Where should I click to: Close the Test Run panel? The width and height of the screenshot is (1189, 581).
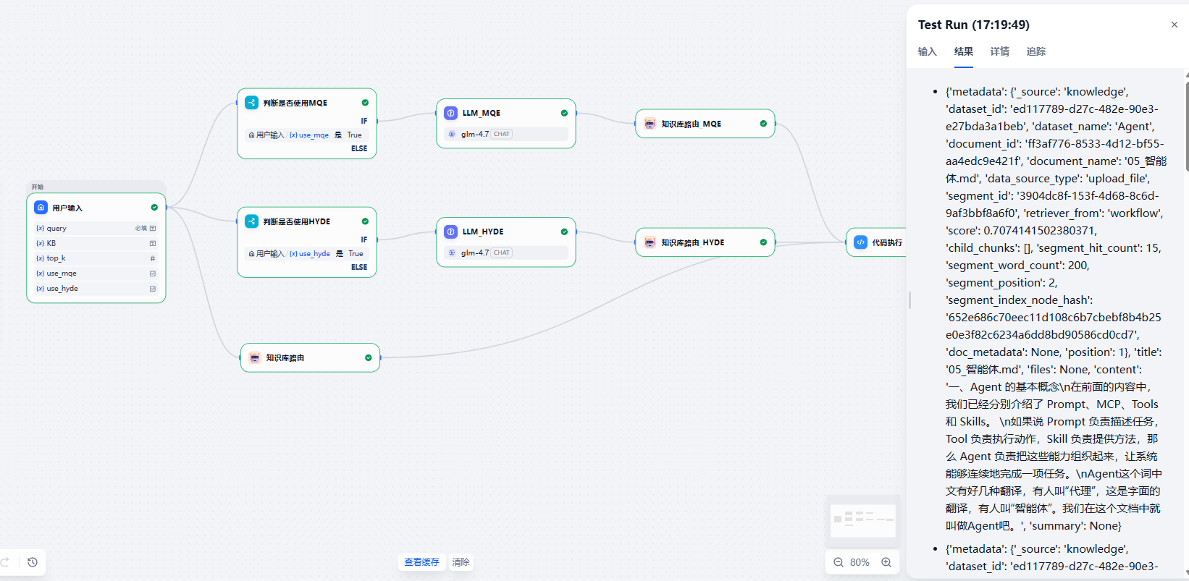[1174, 25]
